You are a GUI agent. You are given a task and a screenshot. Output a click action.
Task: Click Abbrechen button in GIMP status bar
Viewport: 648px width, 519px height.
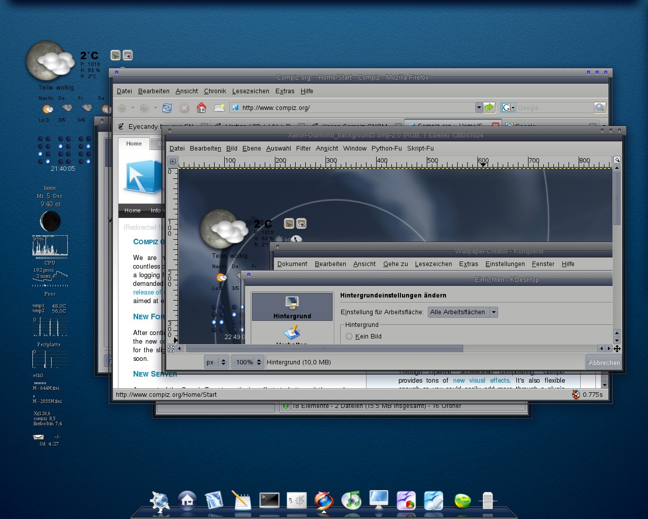click(604, 362)
